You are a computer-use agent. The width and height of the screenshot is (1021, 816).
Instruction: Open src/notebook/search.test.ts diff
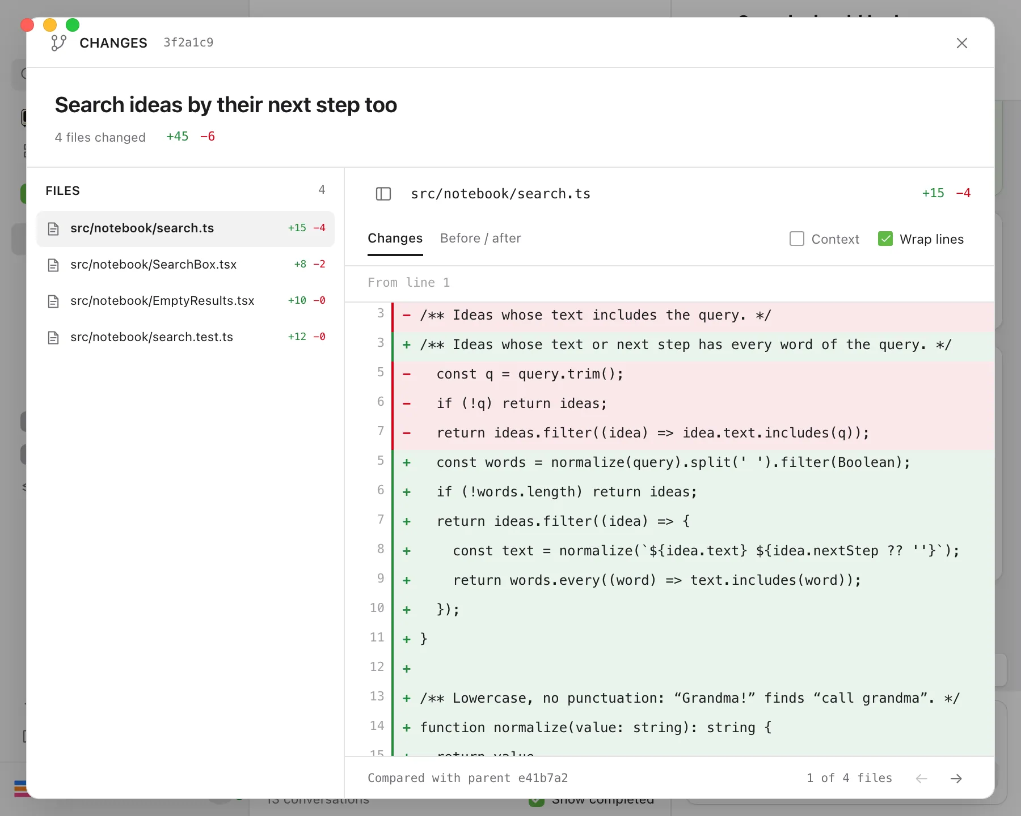[x=185, y=337]
